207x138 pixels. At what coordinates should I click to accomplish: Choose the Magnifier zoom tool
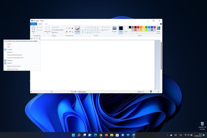point(72,32)
